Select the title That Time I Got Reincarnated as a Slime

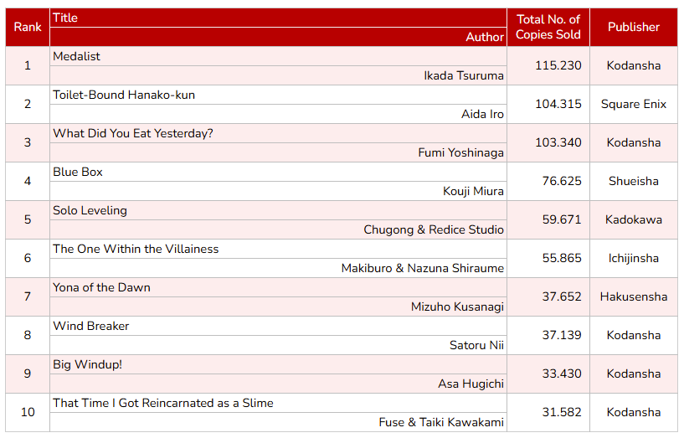[163, 403]
